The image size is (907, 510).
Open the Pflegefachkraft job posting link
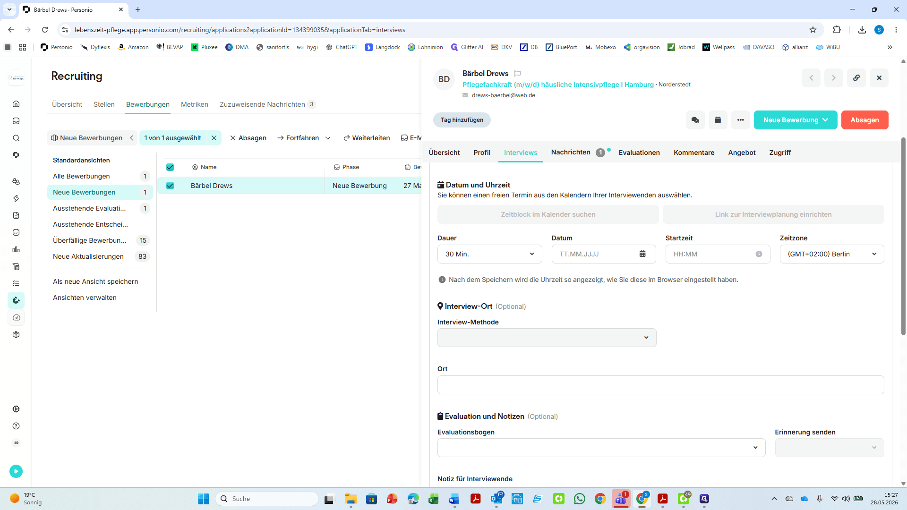[x=558, y=85]
